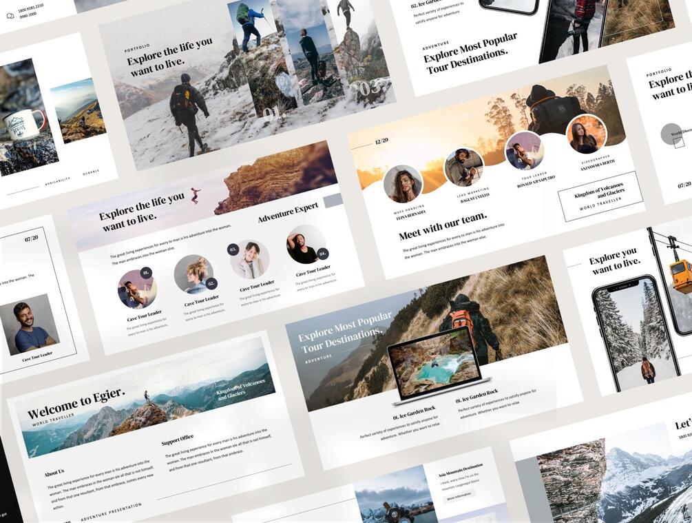
Task: Click the phone number '1800.9281.2210'
Action: pyautogui.click(x=30, y=8)
